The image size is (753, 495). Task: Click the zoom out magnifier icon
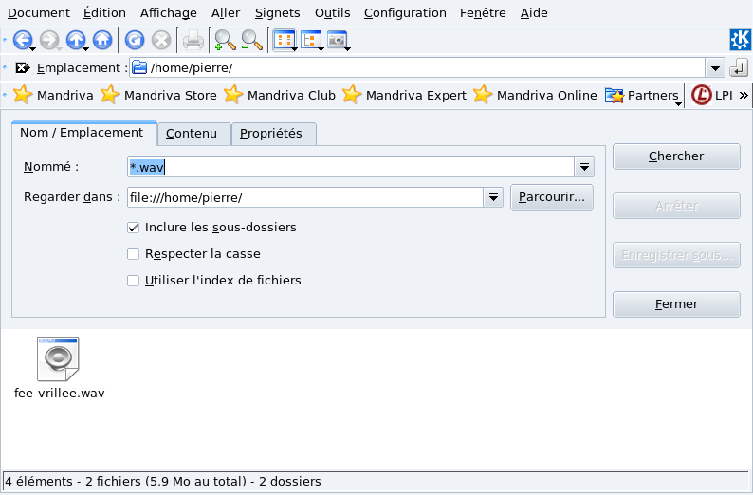click(x=251, y=40)
